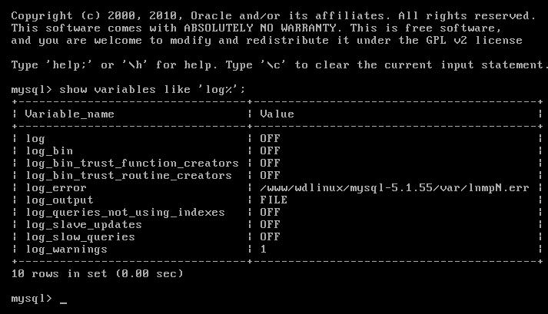The width and height of the screenshot is (548, 314).
Task: Click the OFF value of log variable
Action: 270,139
